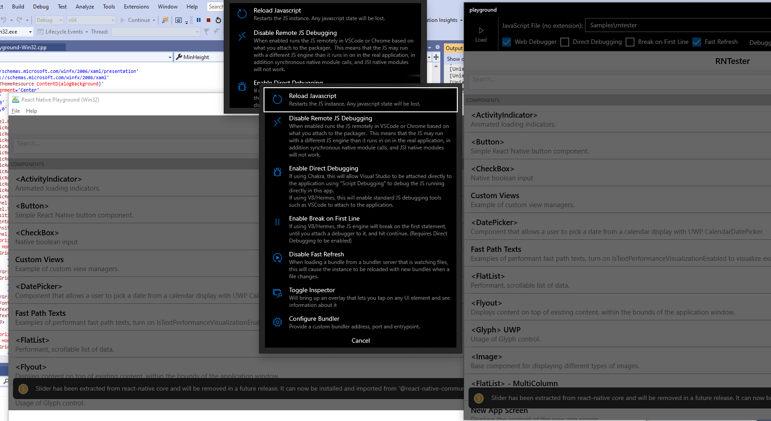
Task: Click the Restart debugging icon
Action: click(x=217, y=20)
